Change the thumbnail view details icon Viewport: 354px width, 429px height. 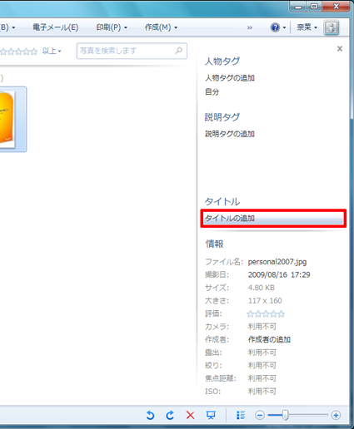tap(241, 415)
